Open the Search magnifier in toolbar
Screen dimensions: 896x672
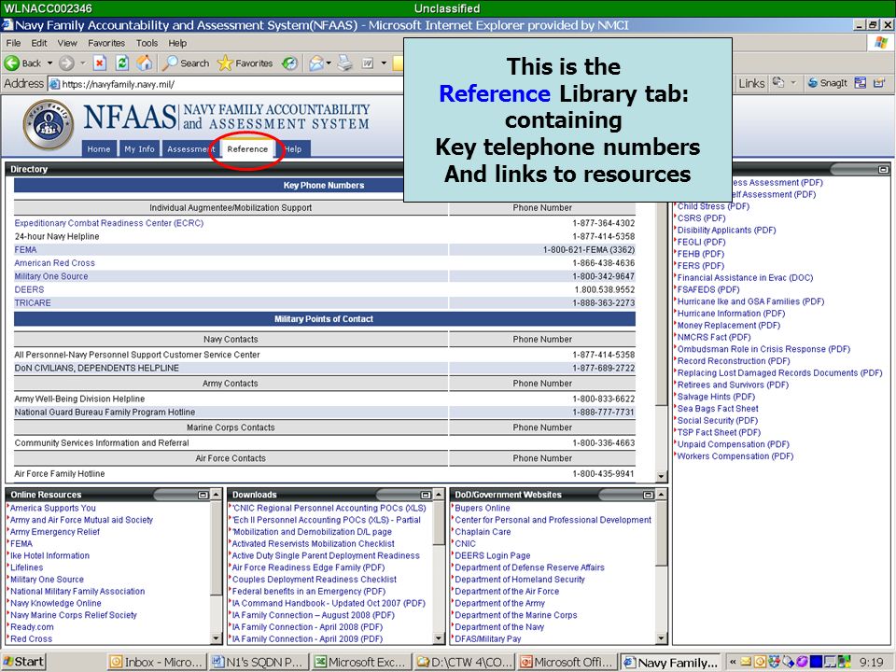coord(185,63)
